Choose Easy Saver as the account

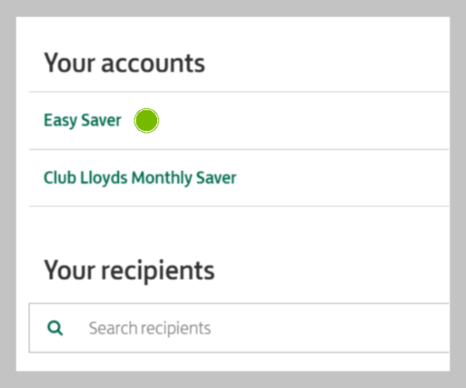[82, 120]
